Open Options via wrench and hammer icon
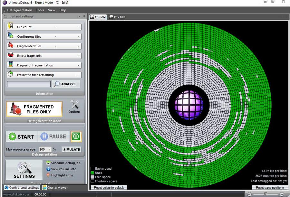This screenshot has width=290, height=197. [74, 105]
